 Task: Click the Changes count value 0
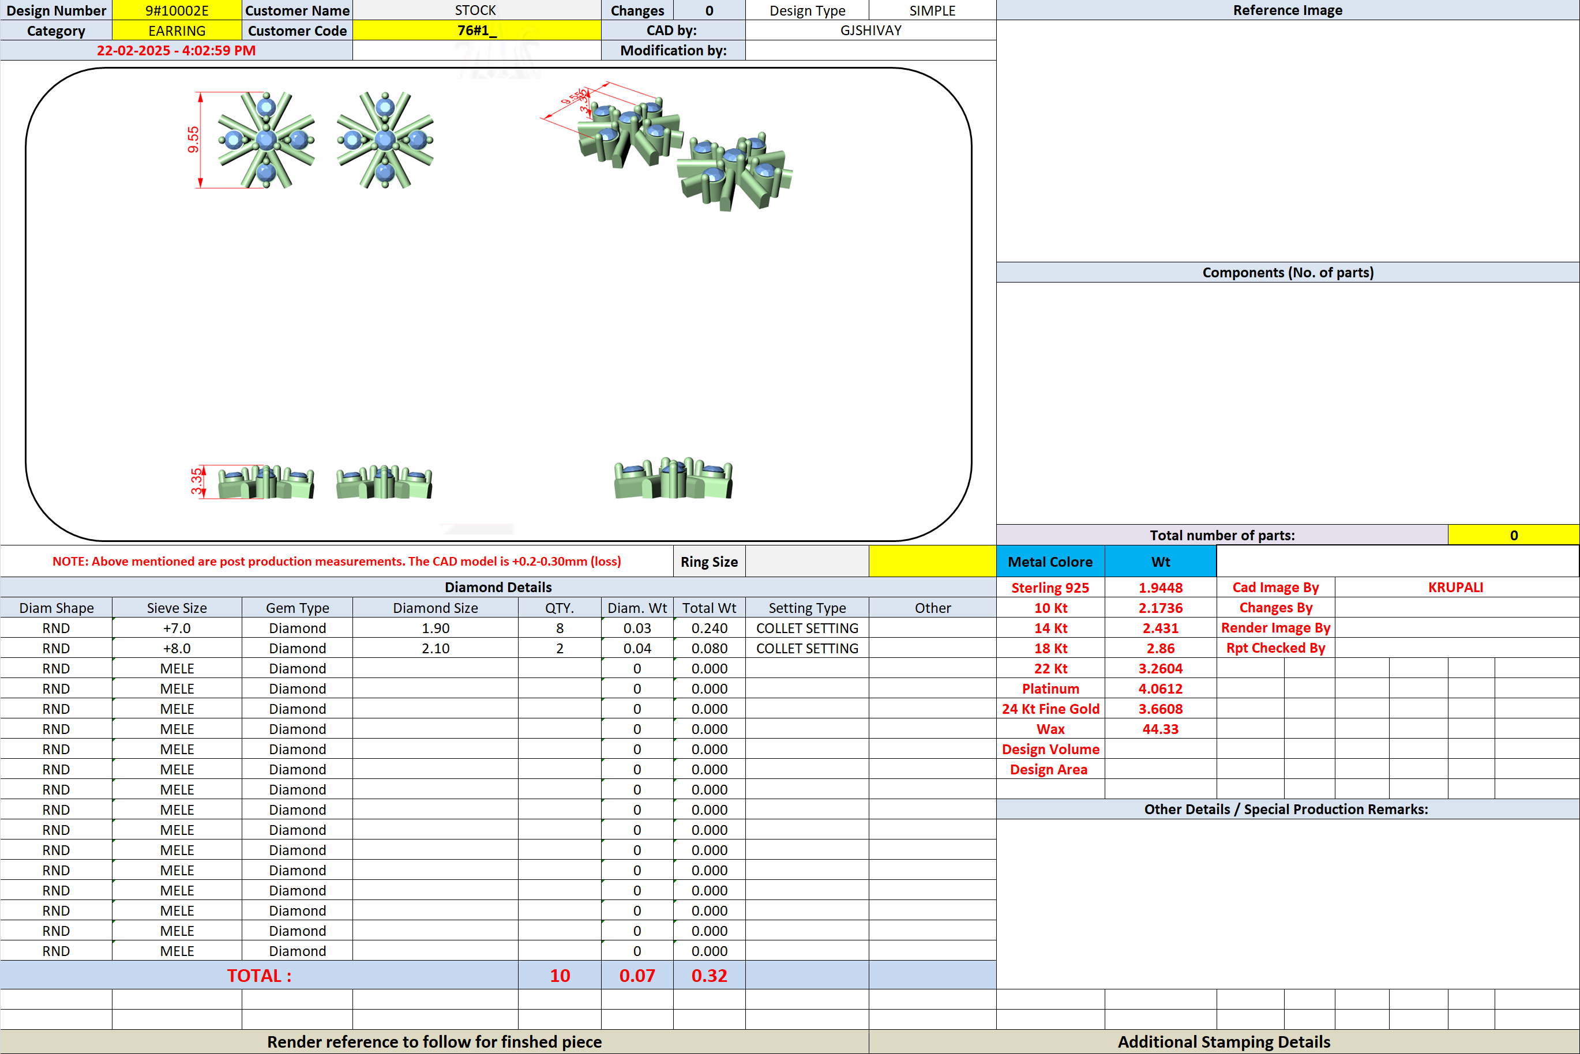710,10
